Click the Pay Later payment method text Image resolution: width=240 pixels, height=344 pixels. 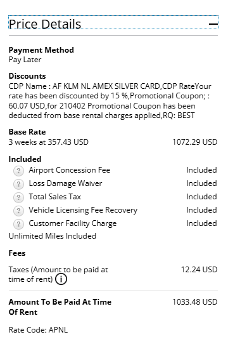point(25,60)
